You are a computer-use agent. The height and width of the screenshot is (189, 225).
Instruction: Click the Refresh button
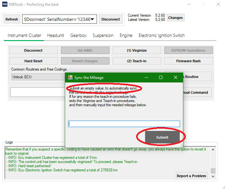[12, 19]
